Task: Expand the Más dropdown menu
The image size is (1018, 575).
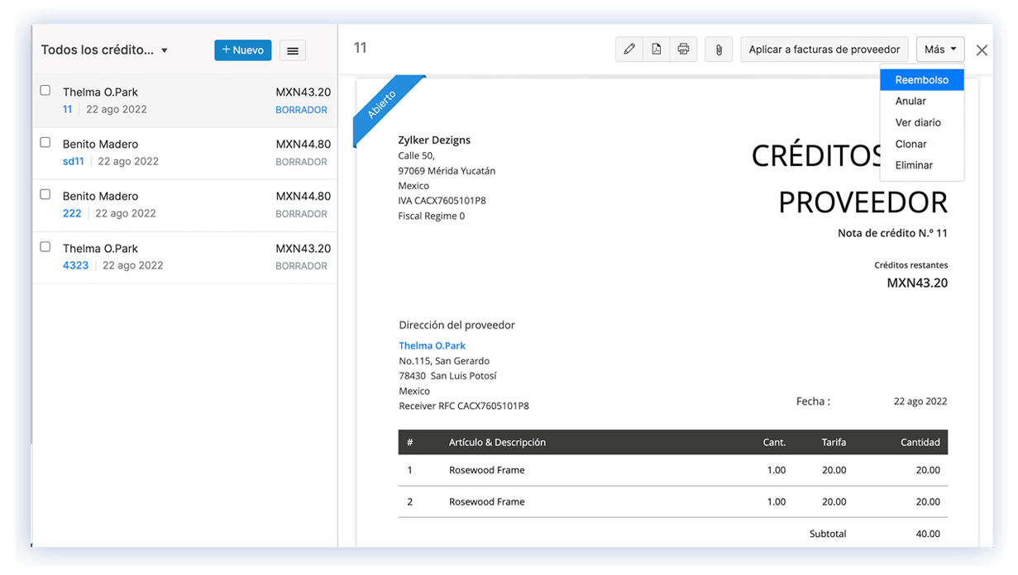Action: 939,49
